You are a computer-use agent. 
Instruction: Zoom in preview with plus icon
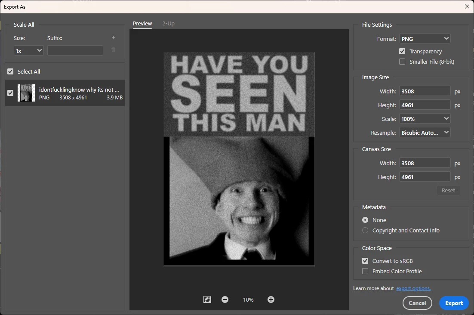click(271, 300)
